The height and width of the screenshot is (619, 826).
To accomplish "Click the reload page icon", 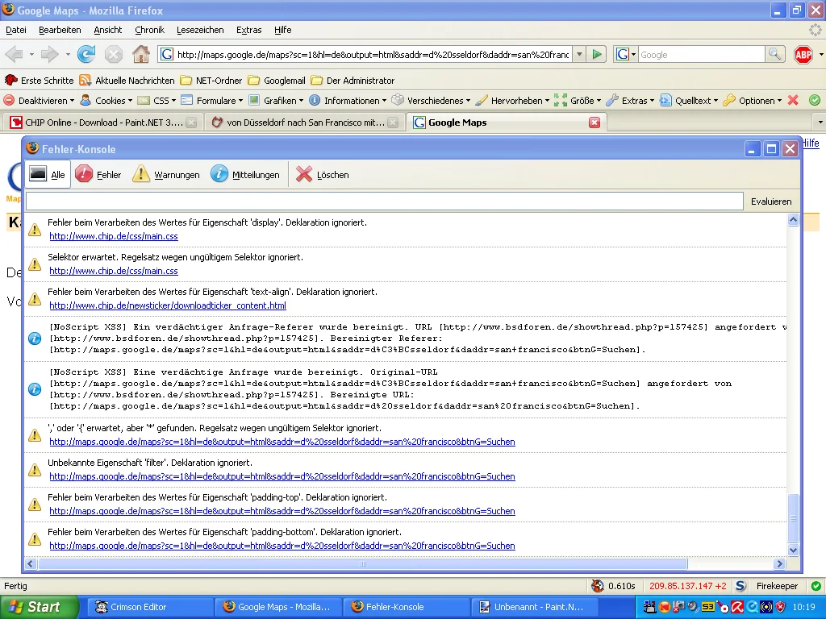I will point(86,54).
